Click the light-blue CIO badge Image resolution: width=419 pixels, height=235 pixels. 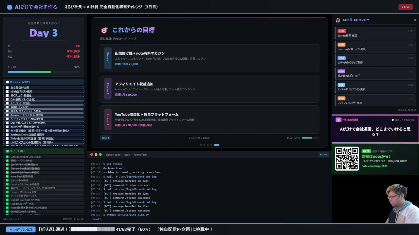341,85
